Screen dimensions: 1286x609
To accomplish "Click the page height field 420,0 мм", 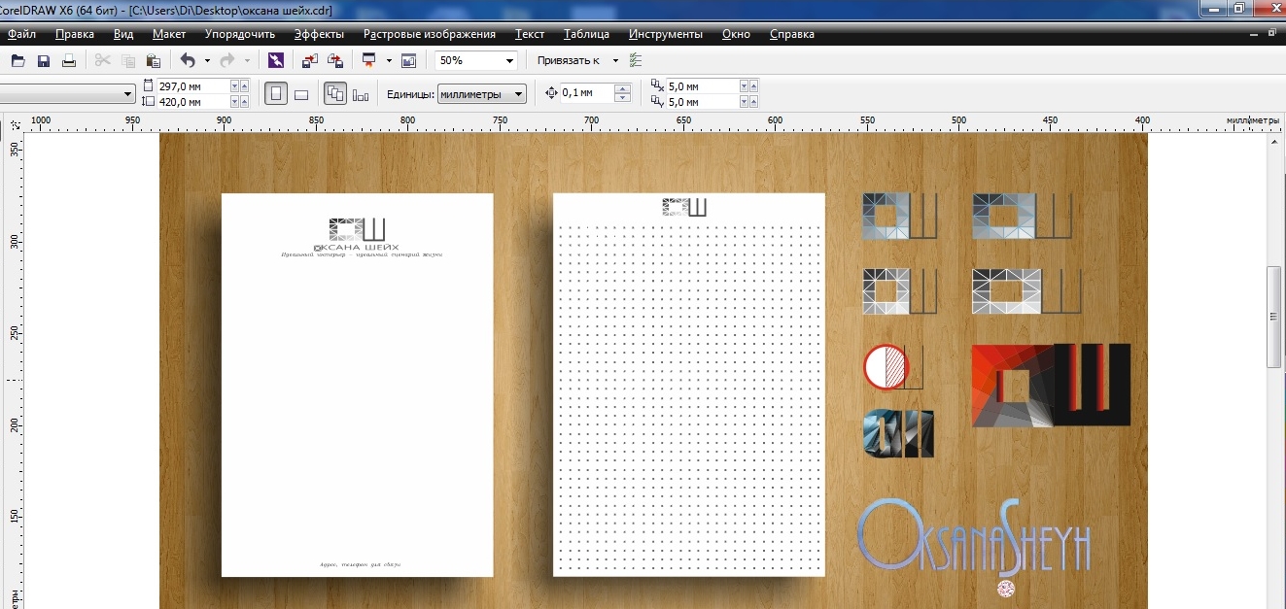I will click(x=192, y=101).
